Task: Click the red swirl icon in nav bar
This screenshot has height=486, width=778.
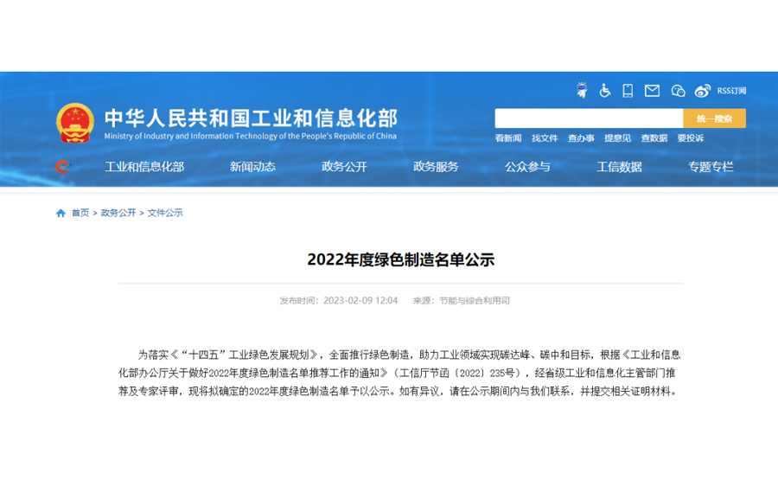Action: [x=62, y=166]
